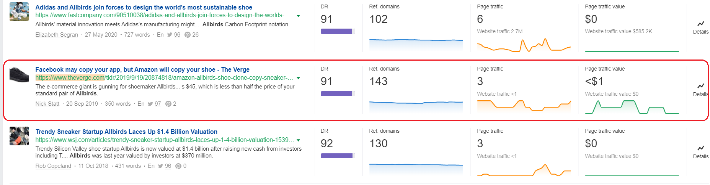
Task: Click the Adidas Allbirds article thumbnail
Action: 19,11
